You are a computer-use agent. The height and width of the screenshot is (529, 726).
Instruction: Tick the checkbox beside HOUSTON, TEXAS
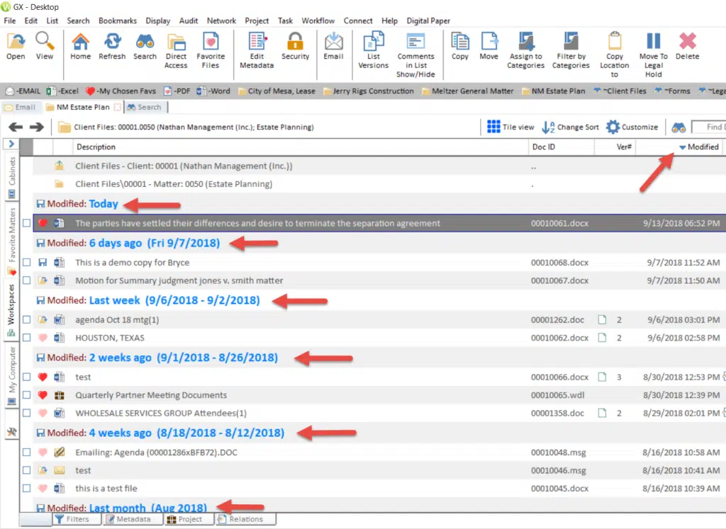tap(27, 338)
